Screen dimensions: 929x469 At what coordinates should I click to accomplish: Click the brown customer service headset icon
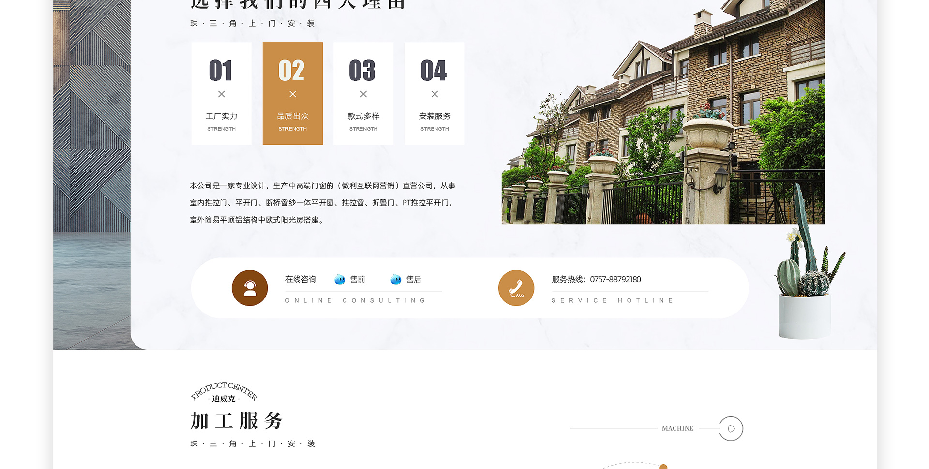point(250,288)
